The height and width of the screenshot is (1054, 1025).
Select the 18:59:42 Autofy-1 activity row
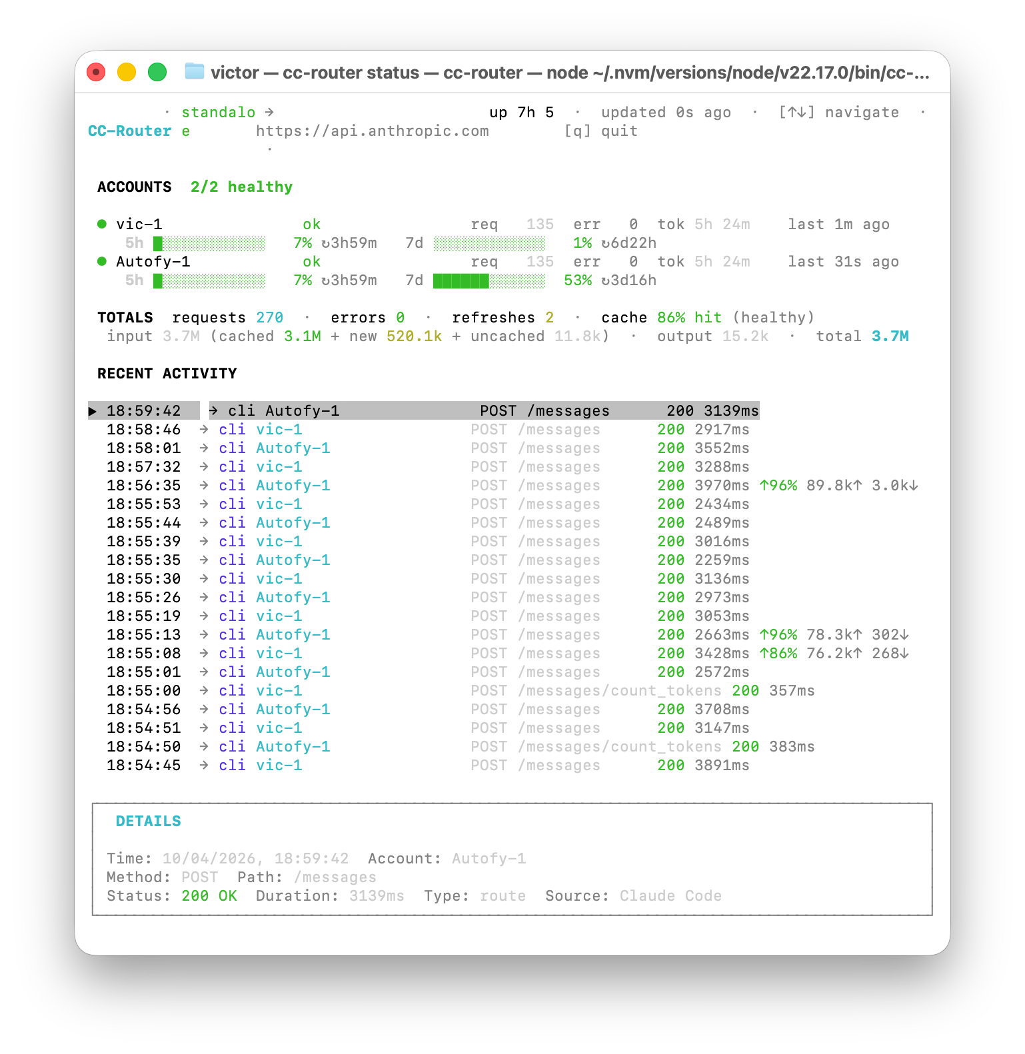(424, 411)
